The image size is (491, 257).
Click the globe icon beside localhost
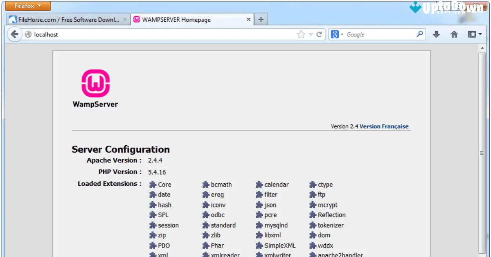point(27,34)
